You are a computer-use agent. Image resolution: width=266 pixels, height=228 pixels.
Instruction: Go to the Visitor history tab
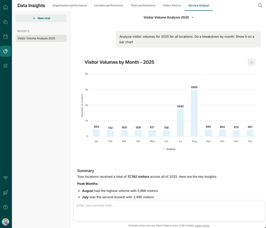tap(172, 6)
